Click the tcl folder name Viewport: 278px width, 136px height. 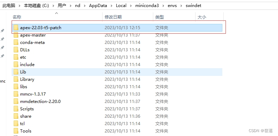pos(22,123)
